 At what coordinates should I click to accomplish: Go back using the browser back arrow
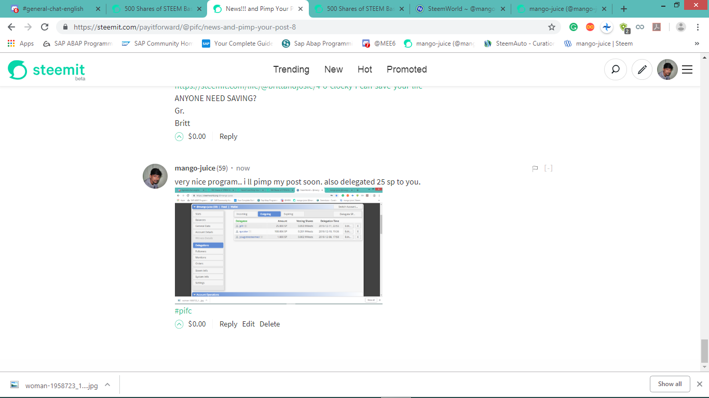click(x=11, y=27)
